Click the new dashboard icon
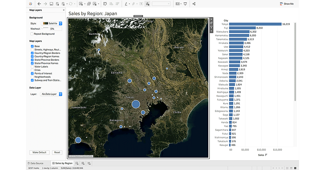This screenshot has height=170, width=325. tap(83, 163)
